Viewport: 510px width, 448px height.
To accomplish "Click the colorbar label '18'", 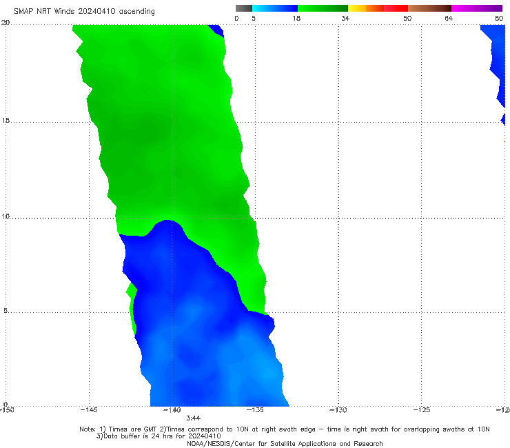I will [x=296, y=19].
